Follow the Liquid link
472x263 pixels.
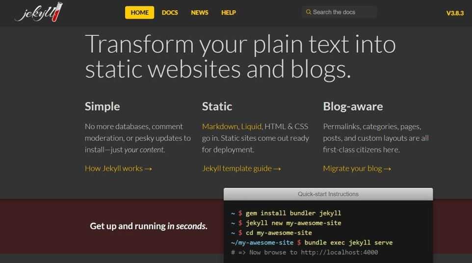coord(251,127)
